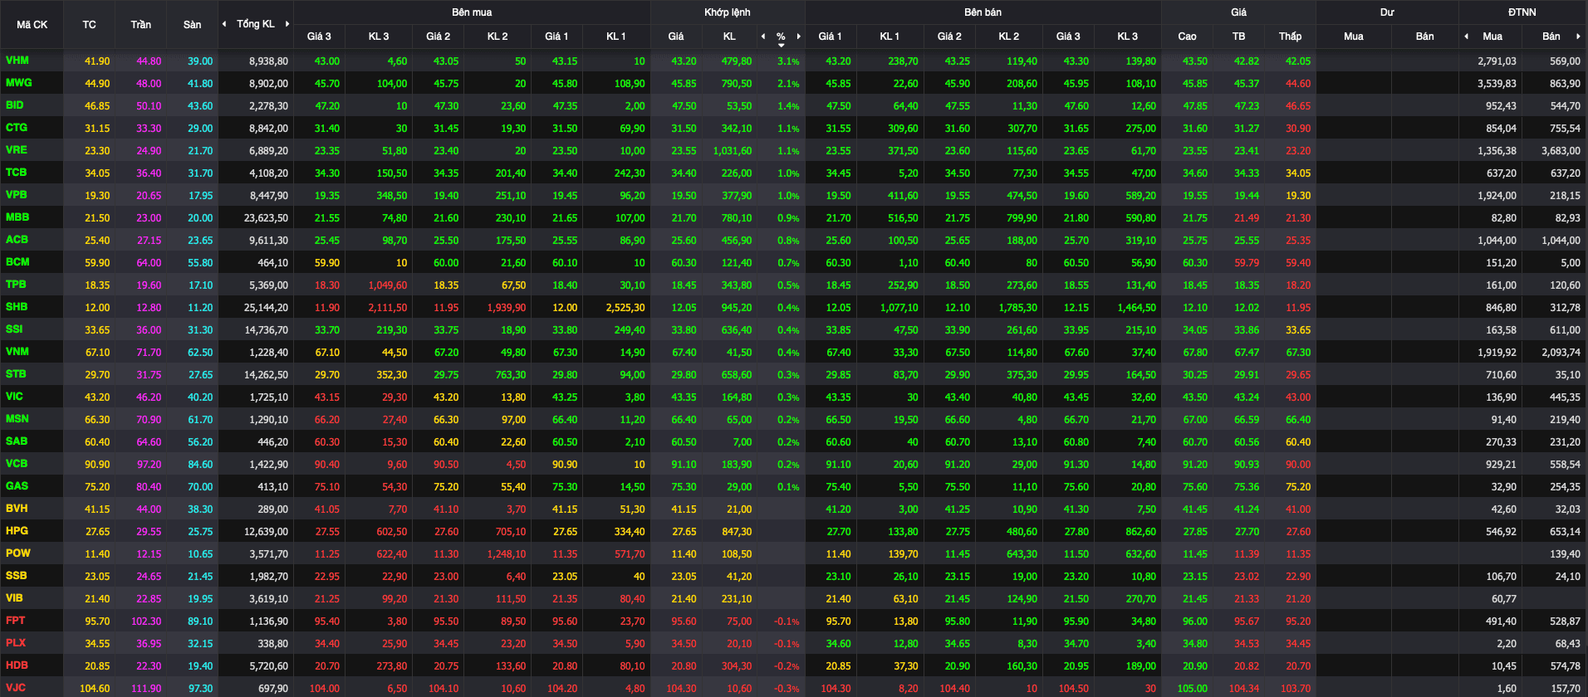This screenshot has height=697, width=1588.
Task: Click VHM matched price 43.20
Action: pyautogui.click(x=684, y=61)
